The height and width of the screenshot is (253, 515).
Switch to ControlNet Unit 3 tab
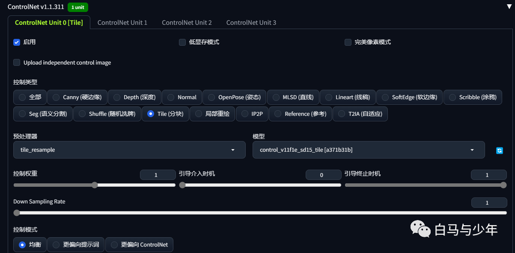click(251, 23)
